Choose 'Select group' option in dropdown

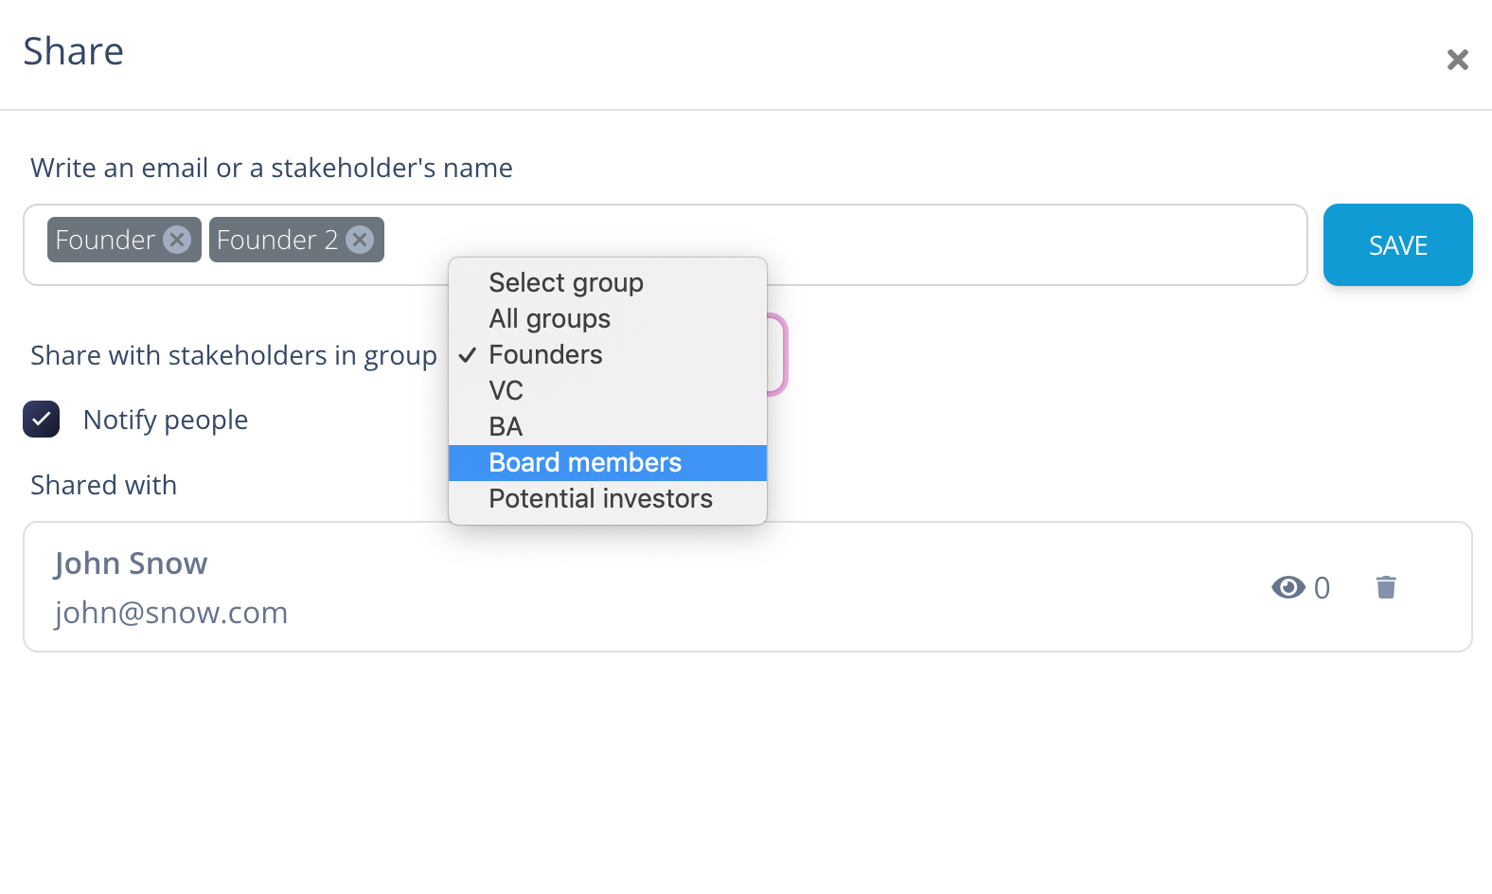(x=608, y=283)
